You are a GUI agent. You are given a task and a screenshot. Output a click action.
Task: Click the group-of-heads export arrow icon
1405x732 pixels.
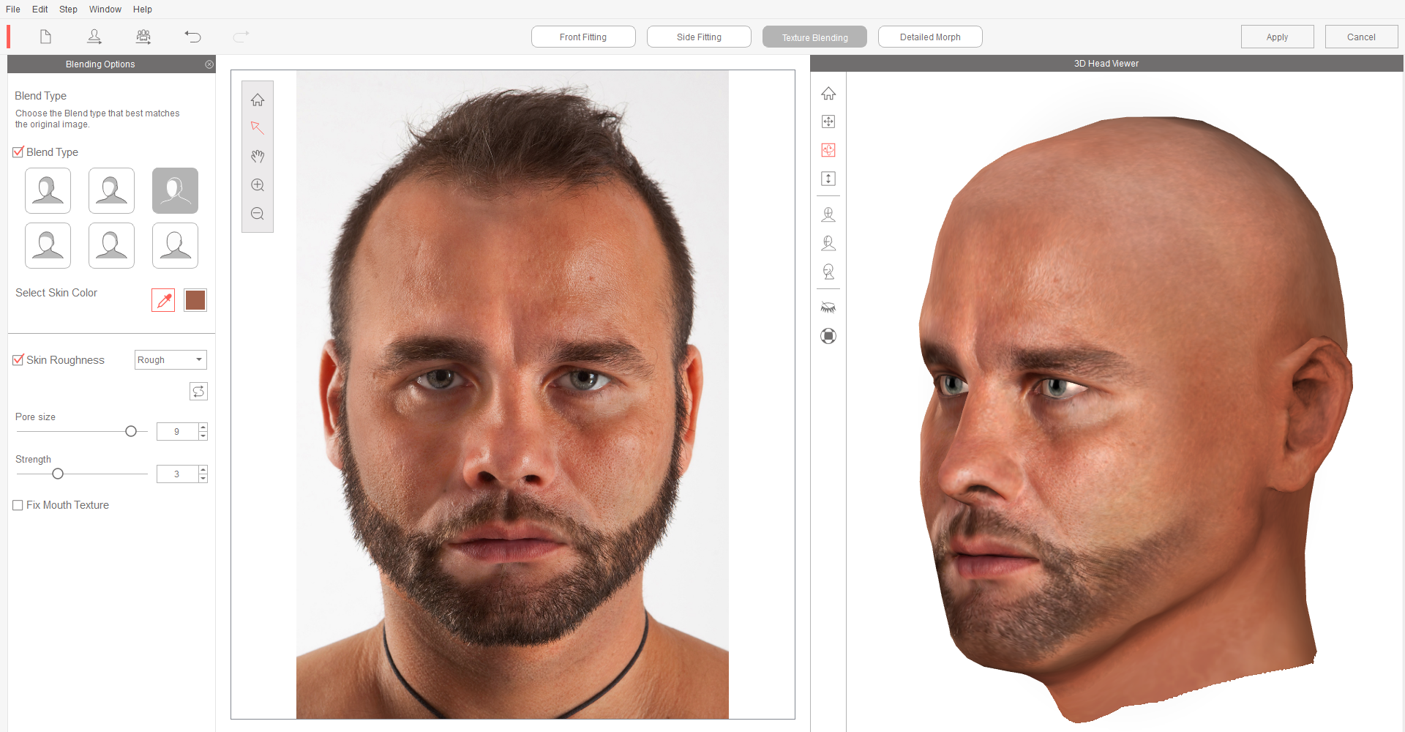(143, 37)
